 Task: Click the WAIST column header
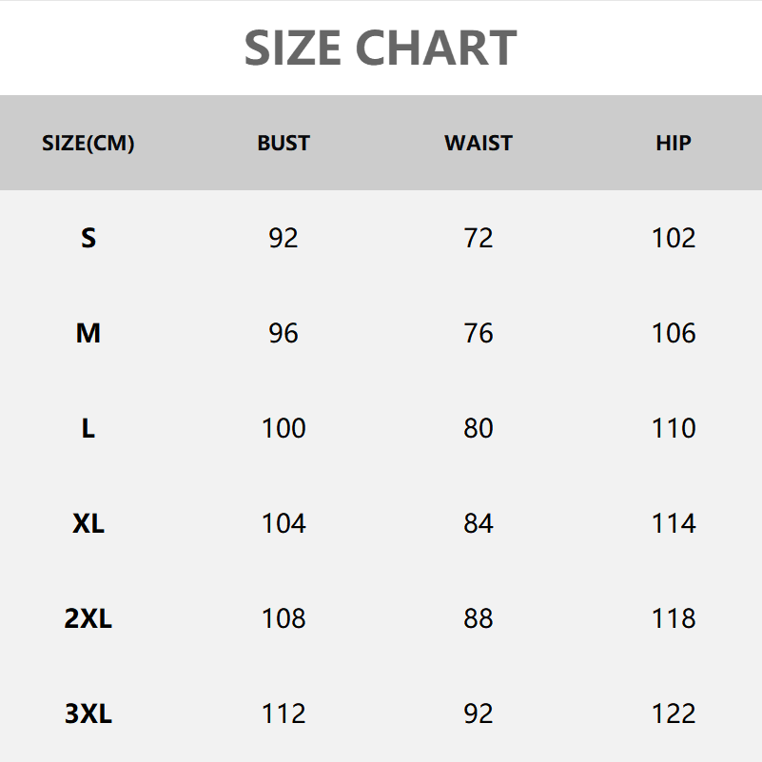pos(479,144)
